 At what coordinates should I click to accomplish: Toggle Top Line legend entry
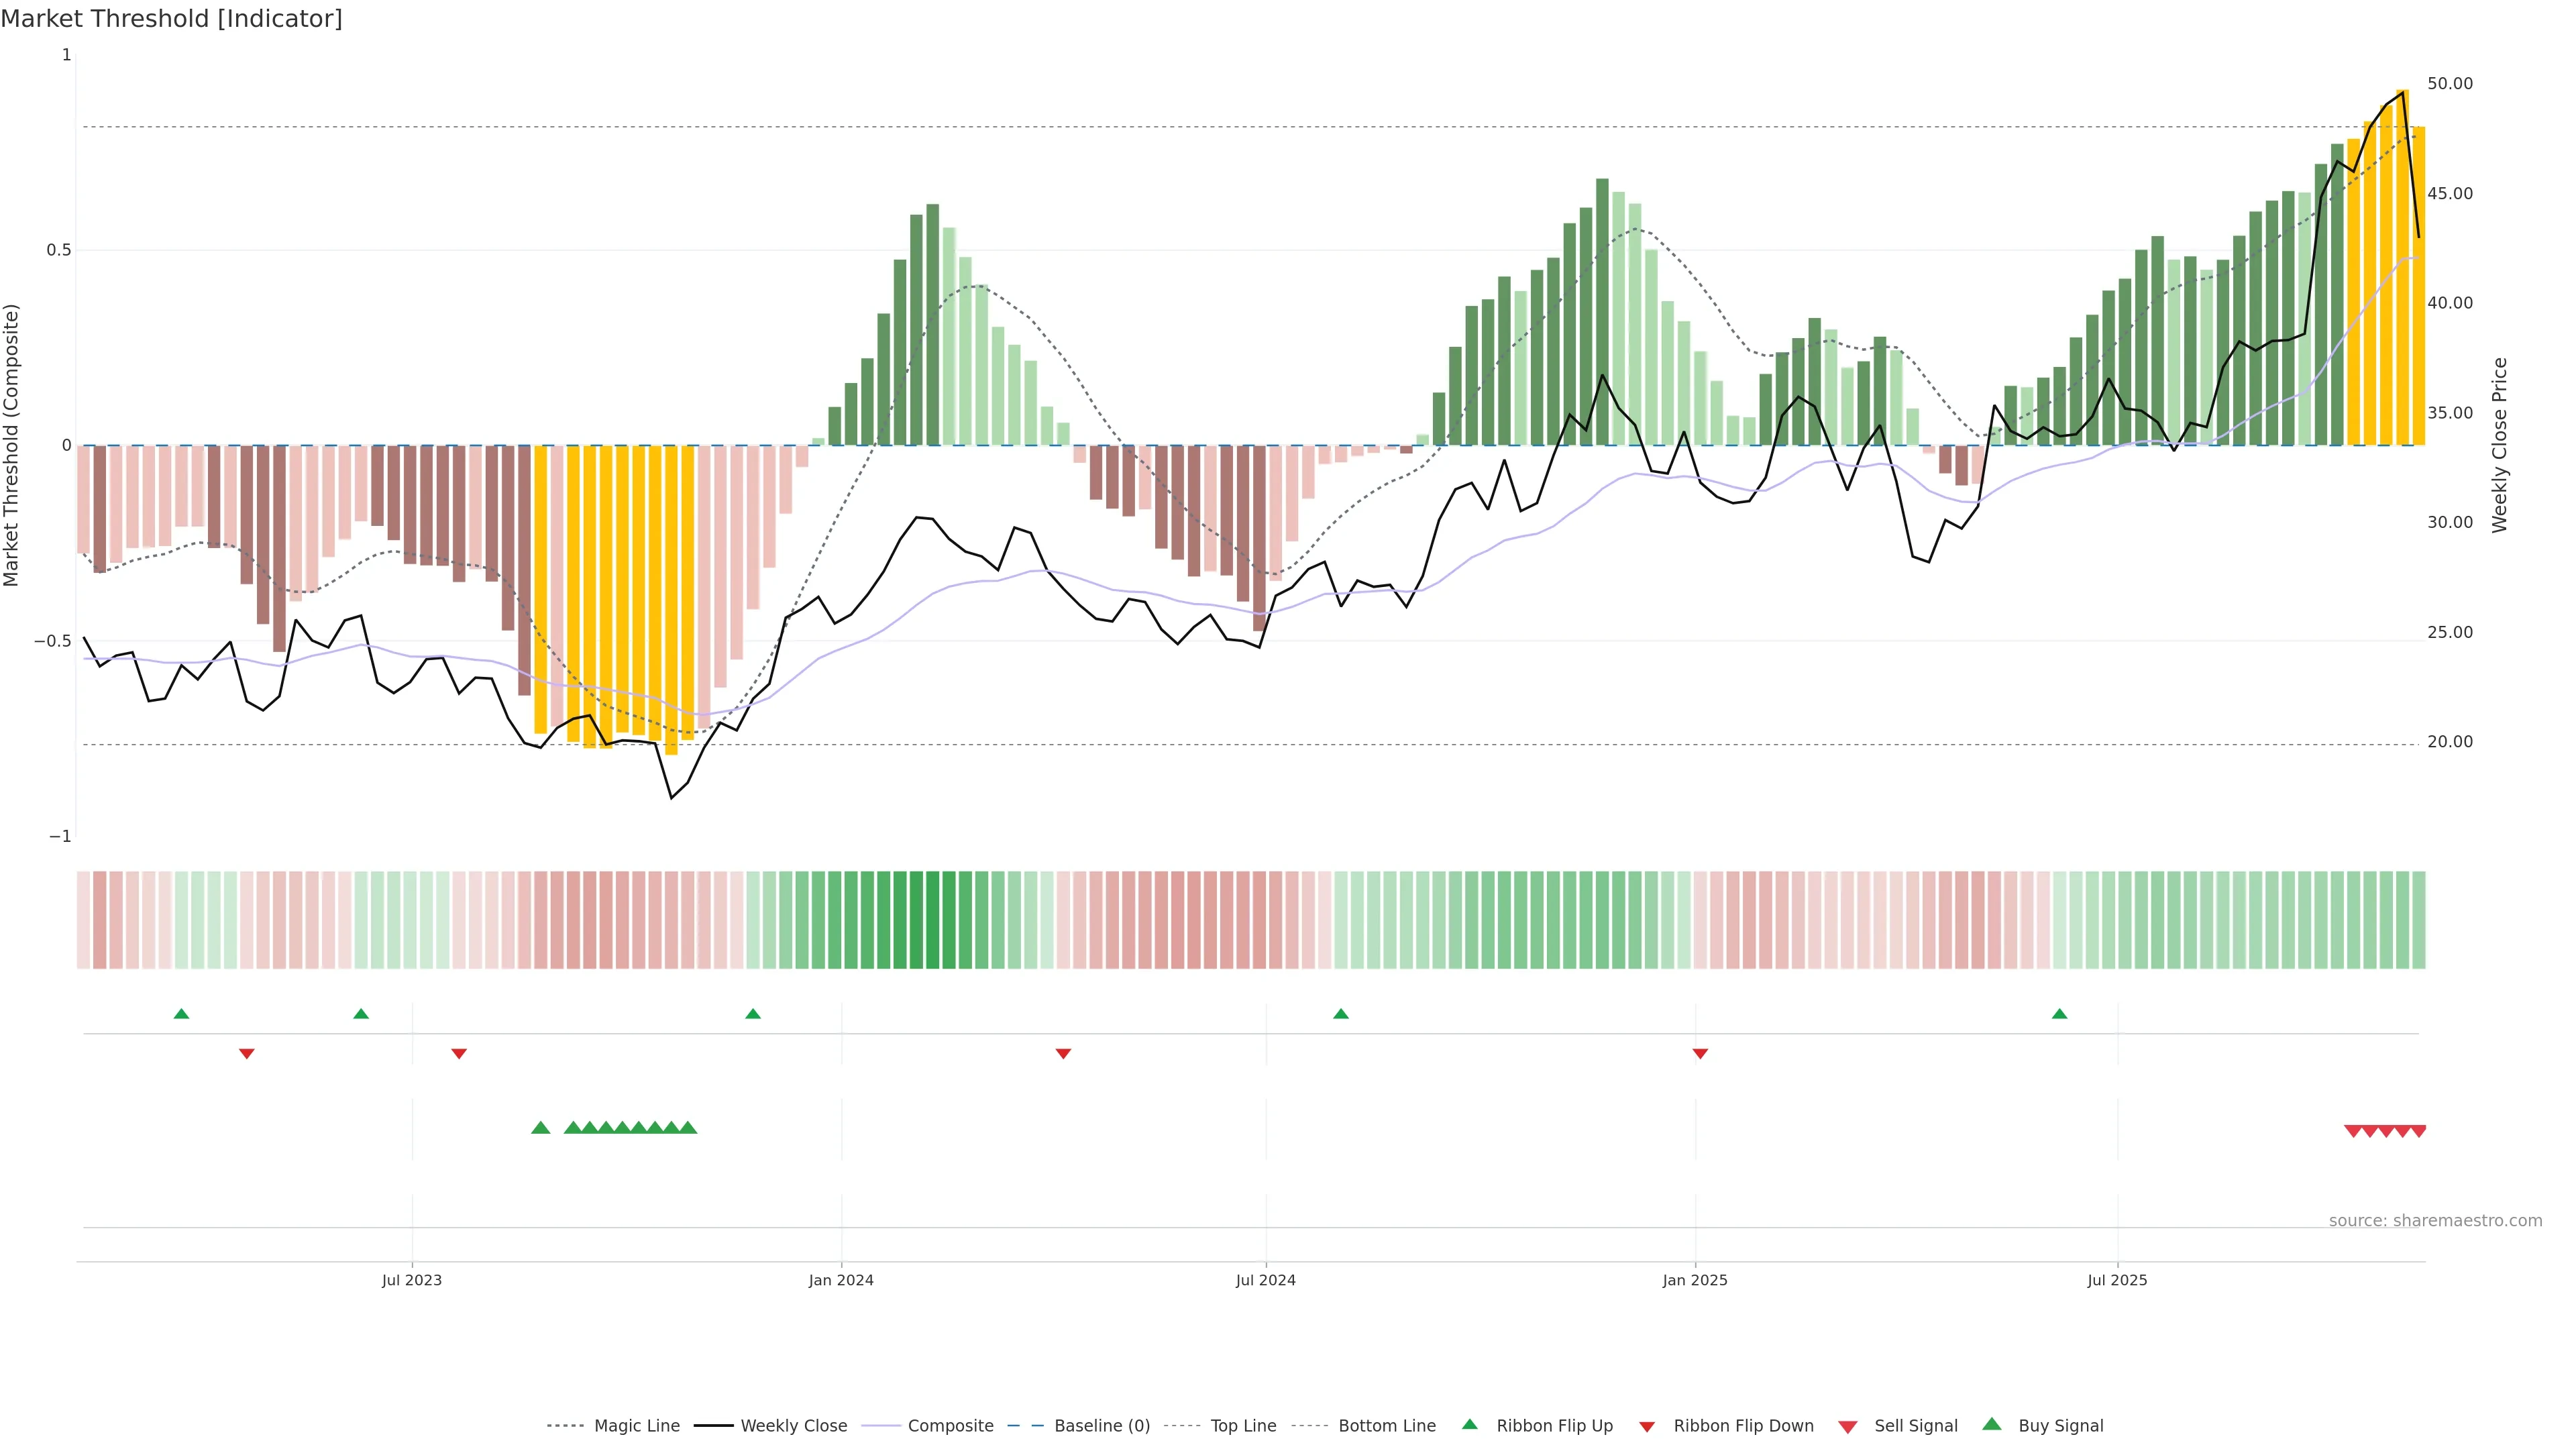(x=1243, y=1426)
